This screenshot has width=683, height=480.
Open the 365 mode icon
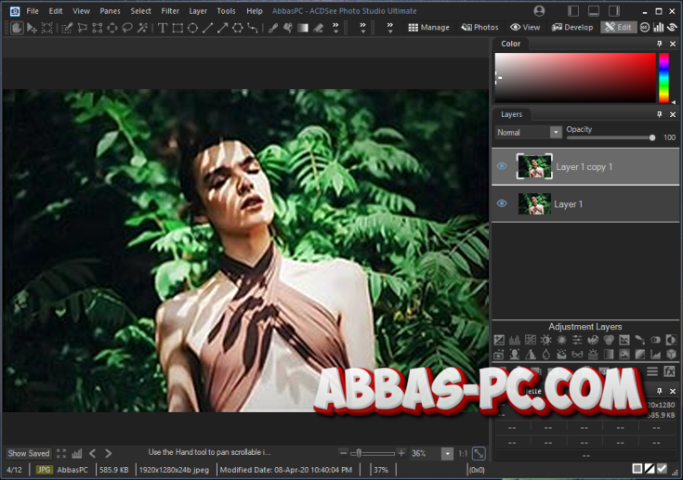click(645, 28)
